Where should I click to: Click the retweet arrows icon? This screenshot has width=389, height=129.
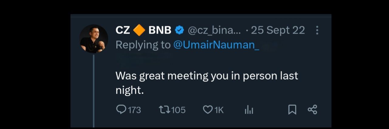(x=164, y=109)
